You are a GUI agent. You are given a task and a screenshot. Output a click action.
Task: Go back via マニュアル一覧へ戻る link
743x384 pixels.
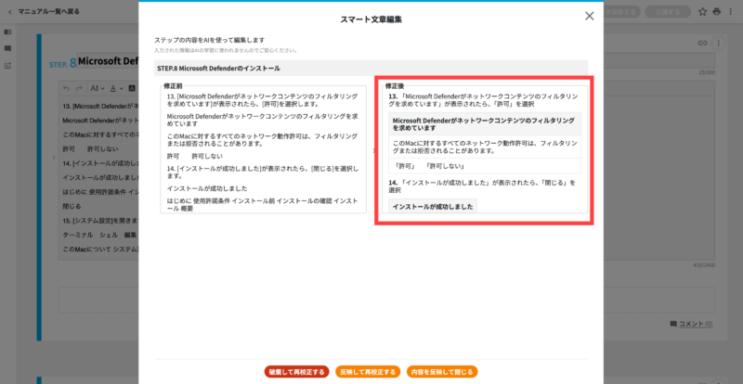pos(49,11)
